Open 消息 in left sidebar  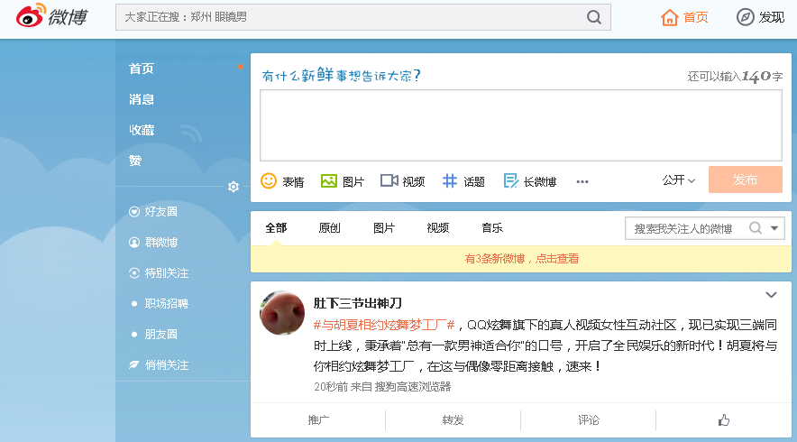click(x=142, y=99)
